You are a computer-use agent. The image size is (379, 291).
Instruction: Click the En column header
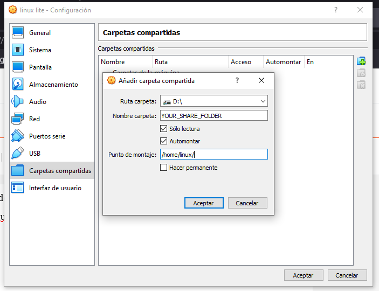pos(329,62)
